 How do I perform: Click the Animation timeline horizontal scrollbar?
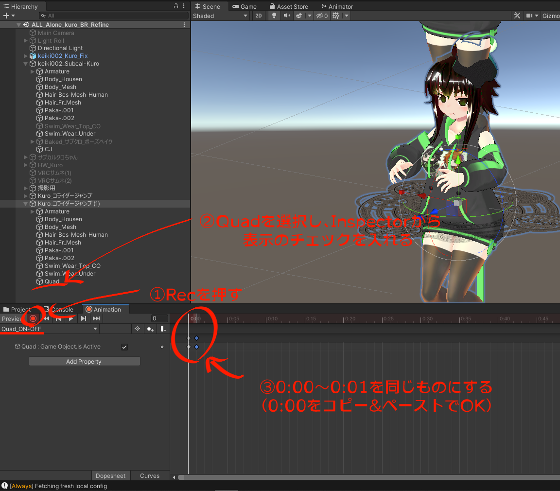coord(365,477)
